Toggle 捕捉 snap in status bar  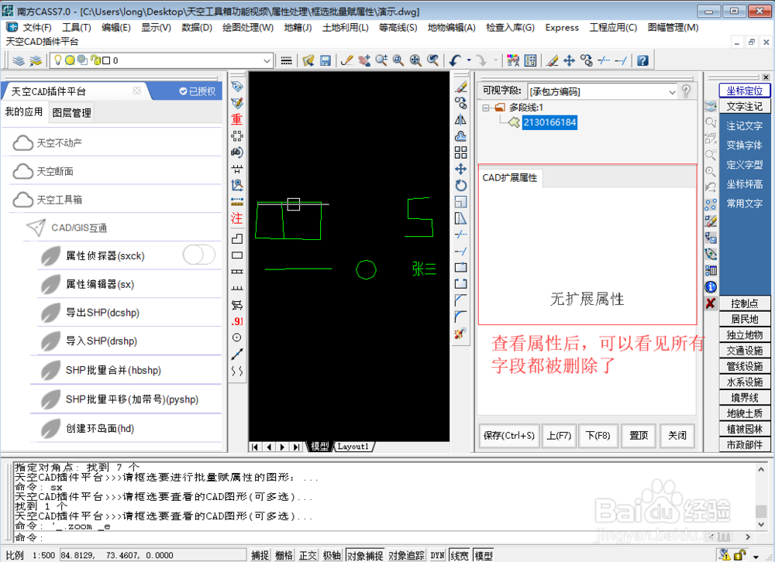260,556
